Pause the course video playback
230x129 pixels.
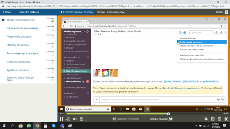click(x=62, y=119)
